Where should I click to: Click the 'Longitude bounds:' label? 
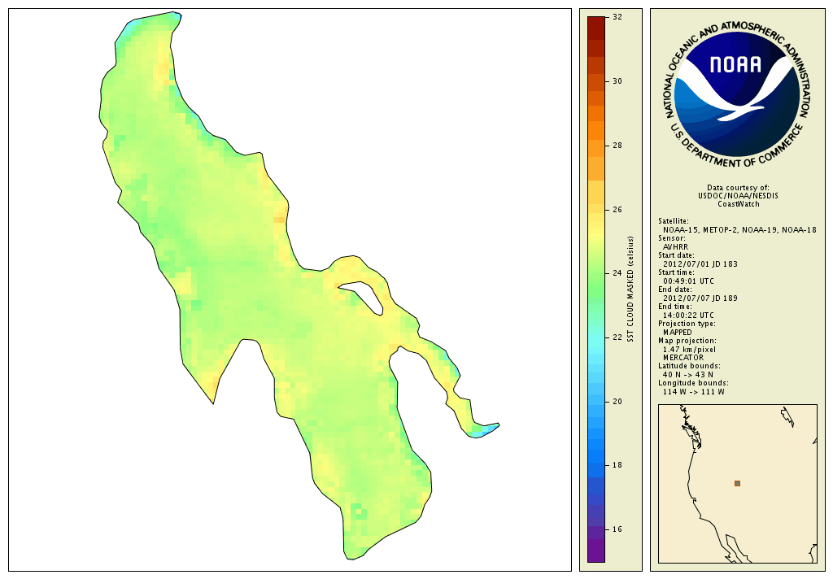pyautogui.click(x=693, y=383)
